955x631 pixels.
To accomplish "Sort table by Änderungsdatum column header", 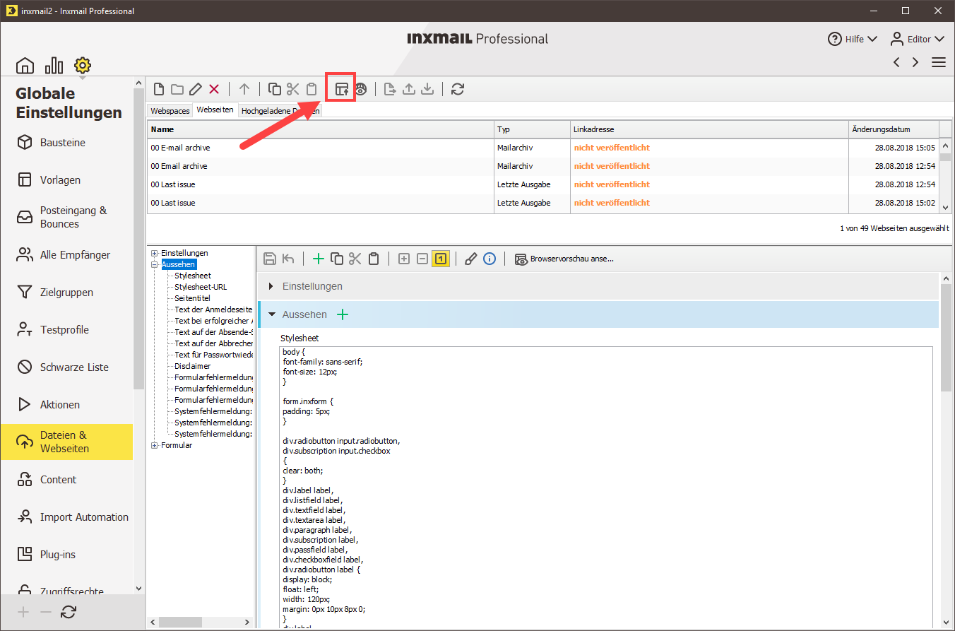I will (x=894, y=129).
